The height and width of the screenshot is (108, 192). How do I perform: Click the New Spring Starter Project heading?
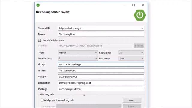coord(53,12)
